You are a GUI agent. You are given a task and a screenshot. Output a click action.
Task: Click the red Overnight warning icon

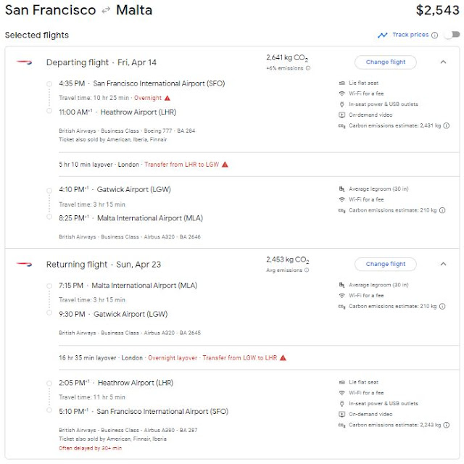coord(167,98)
